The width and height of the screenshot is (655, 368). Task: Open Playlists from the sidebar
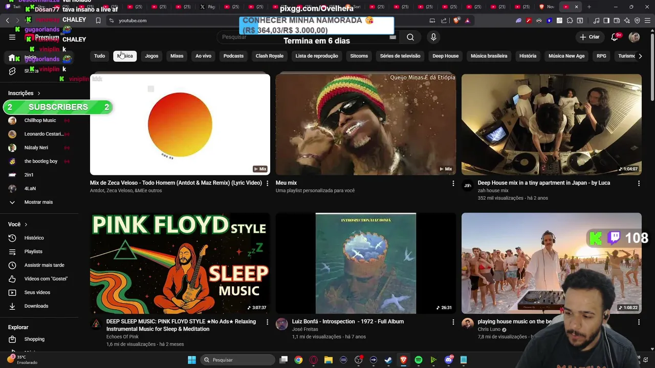[33, 251]
